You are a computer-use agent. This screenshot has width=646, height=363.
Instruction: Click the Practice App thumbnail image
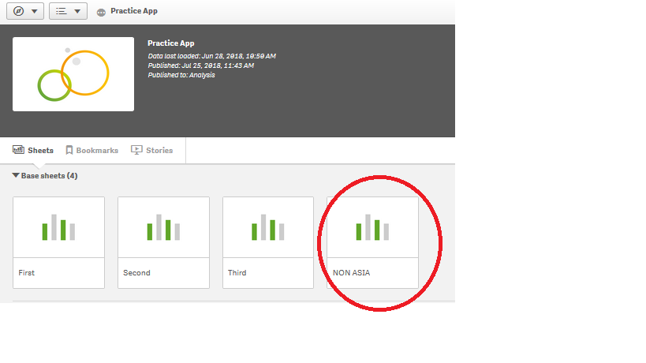click(x=73, y=74)
